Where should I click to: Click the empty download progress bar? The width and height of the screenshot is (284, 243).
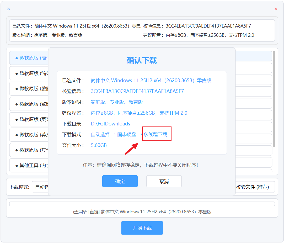142,204
